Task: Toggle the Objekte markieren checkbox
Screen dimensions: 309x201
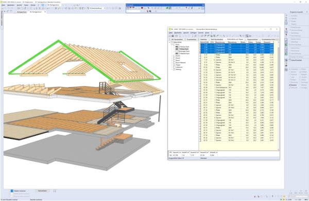Action: pyautogui.click(x=12, y=191)
